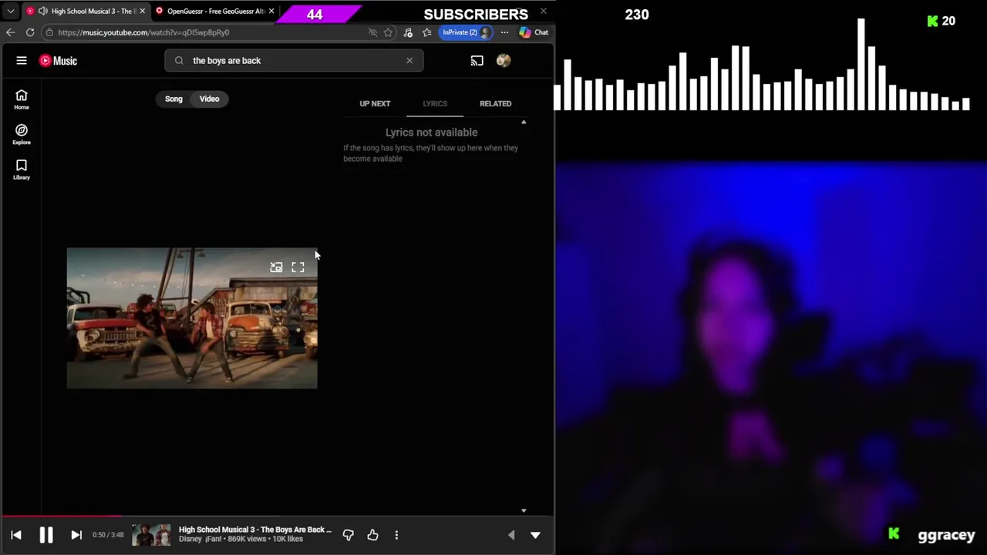Open Copilot Chat

pyautogui.click(x=534, y=32)
